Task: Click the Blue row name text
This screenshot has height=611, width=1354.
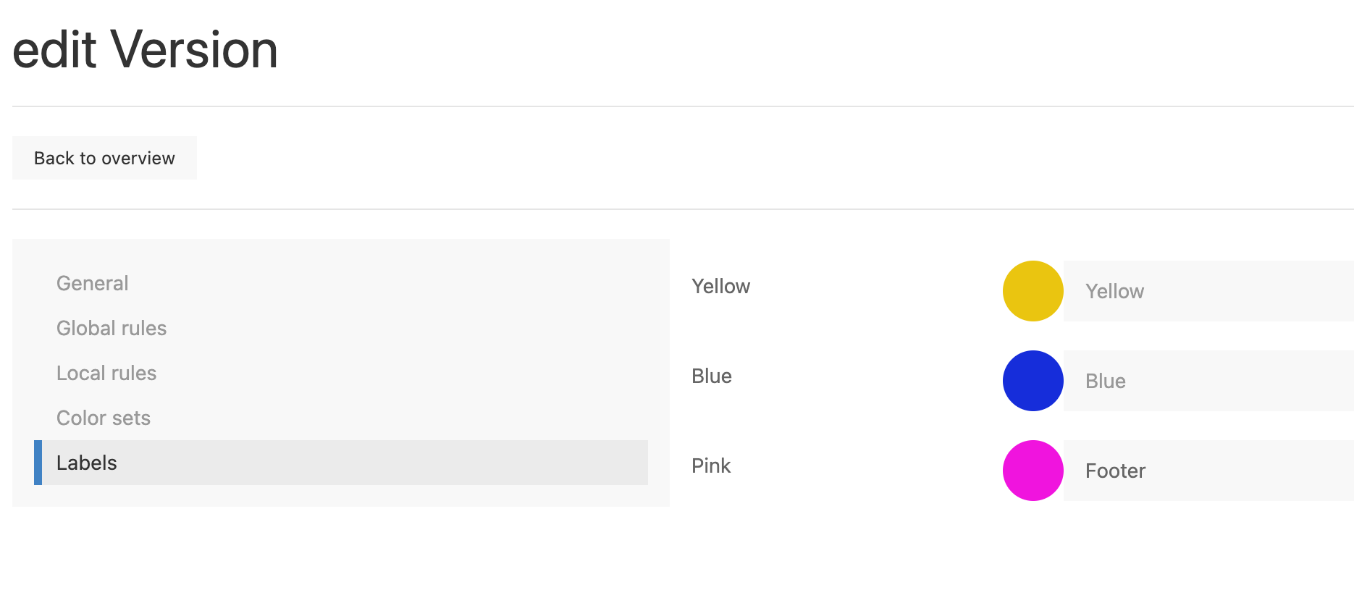Action: coord(711,376)
